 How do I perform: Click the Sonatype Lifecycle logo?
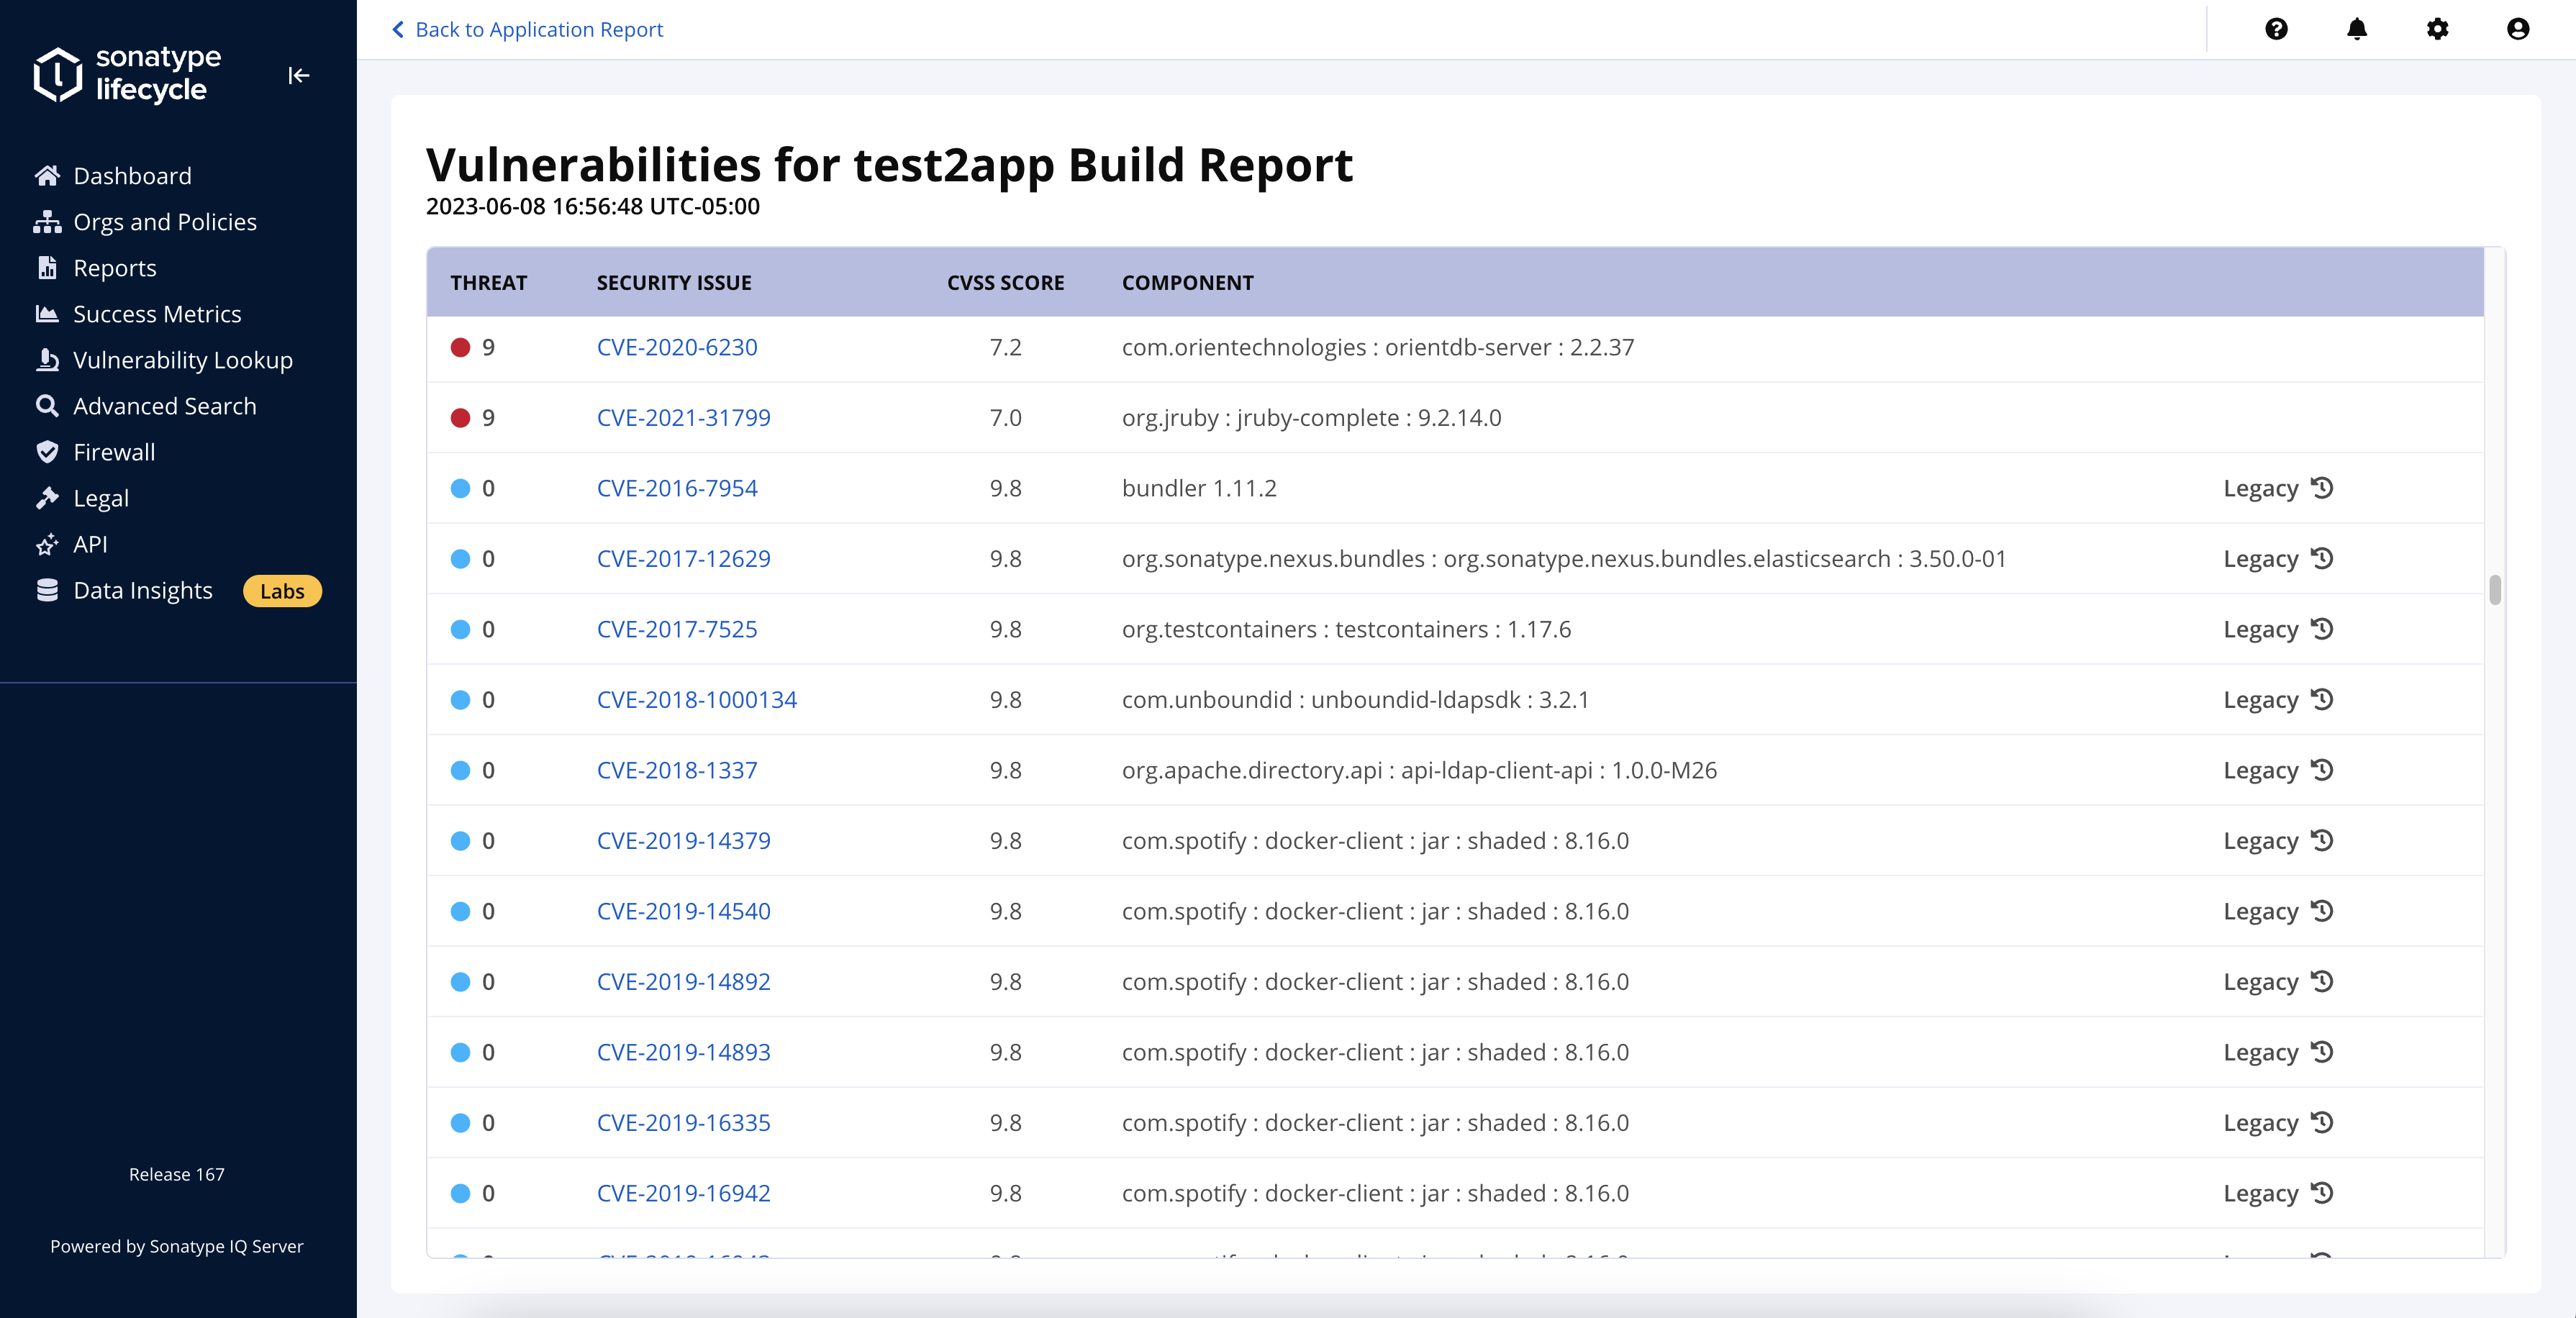pyautogui.click(x=127, y=74)
